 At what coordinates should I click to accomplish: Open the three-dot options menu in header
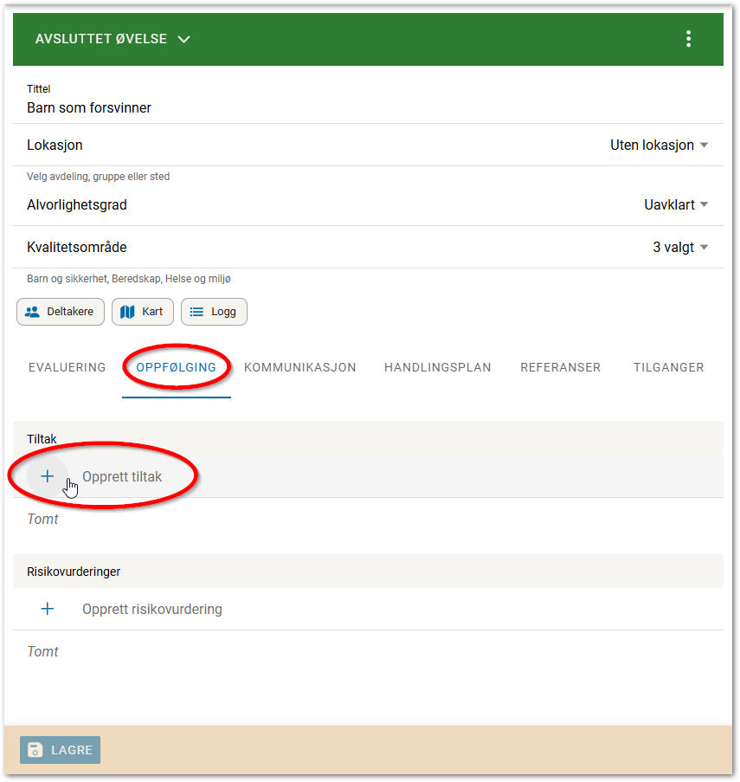[688, 39]
